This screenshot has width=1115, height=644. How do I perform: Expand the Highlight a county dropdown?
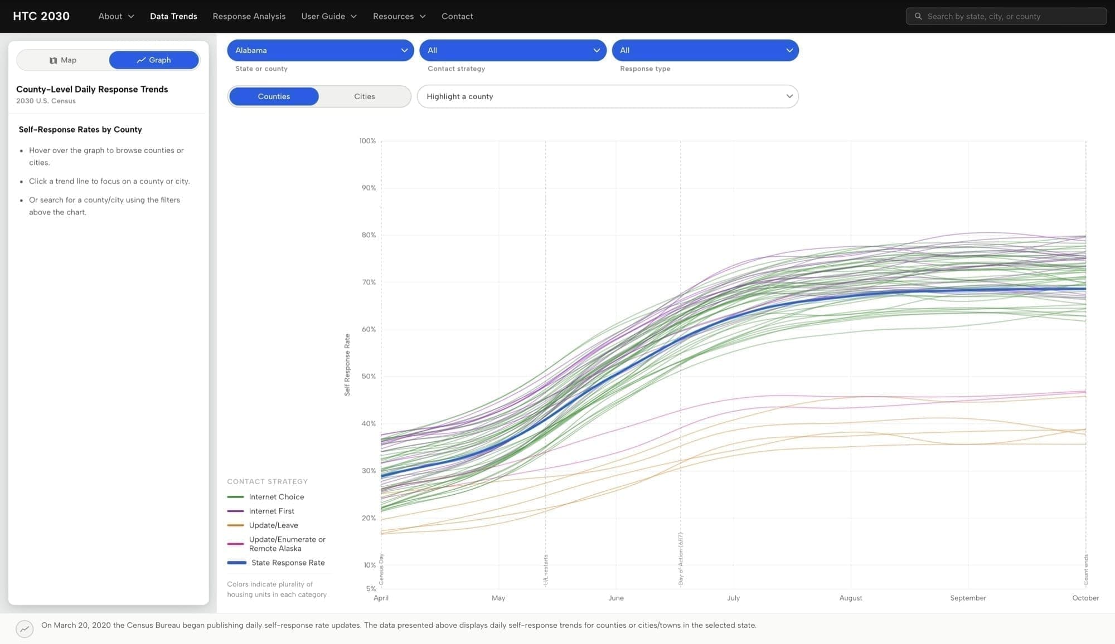[x=608, y=96]
